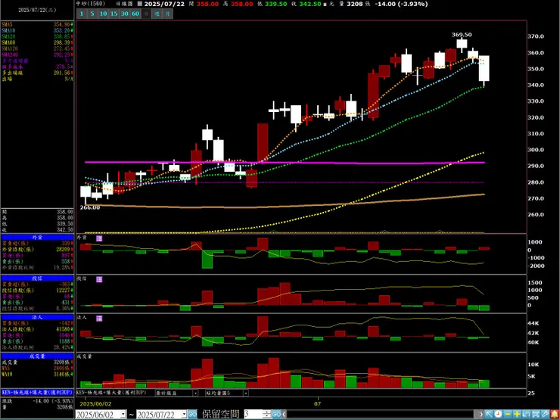Click the 保留空間 value field showing 3
Viewport: 560px width, 420px height.
(253, 415)
